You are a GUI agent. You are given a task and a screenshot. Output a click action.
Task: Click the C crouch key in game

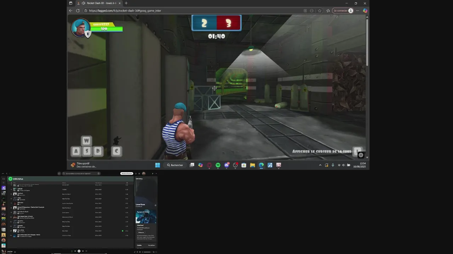116,151
